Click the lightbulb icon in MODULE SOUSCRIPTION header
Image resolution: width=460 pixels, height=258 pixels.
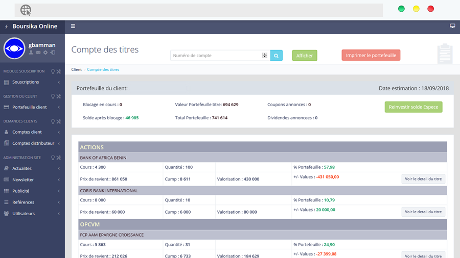(x=53, y=71)
